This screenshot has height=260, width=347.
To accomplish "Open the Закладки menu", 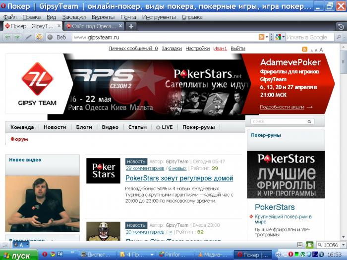I will 74,17.
